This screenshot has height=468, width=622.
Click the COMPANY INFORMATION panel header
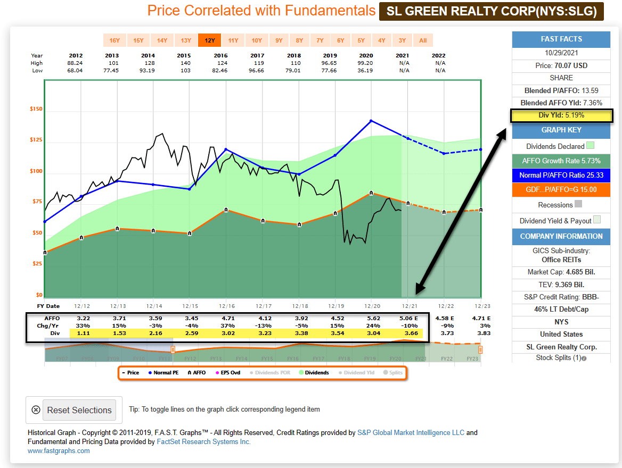[561, 237]
